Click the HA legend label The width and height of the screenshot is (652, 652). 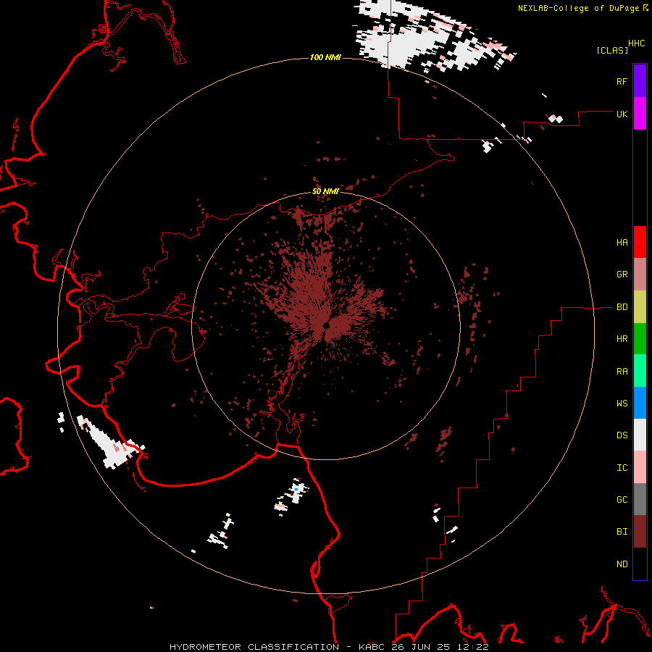point(622,243)
